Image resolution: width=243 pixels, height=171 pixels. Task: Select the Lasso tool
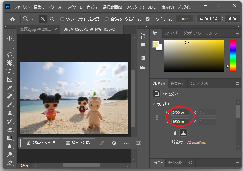pos(10,55)
